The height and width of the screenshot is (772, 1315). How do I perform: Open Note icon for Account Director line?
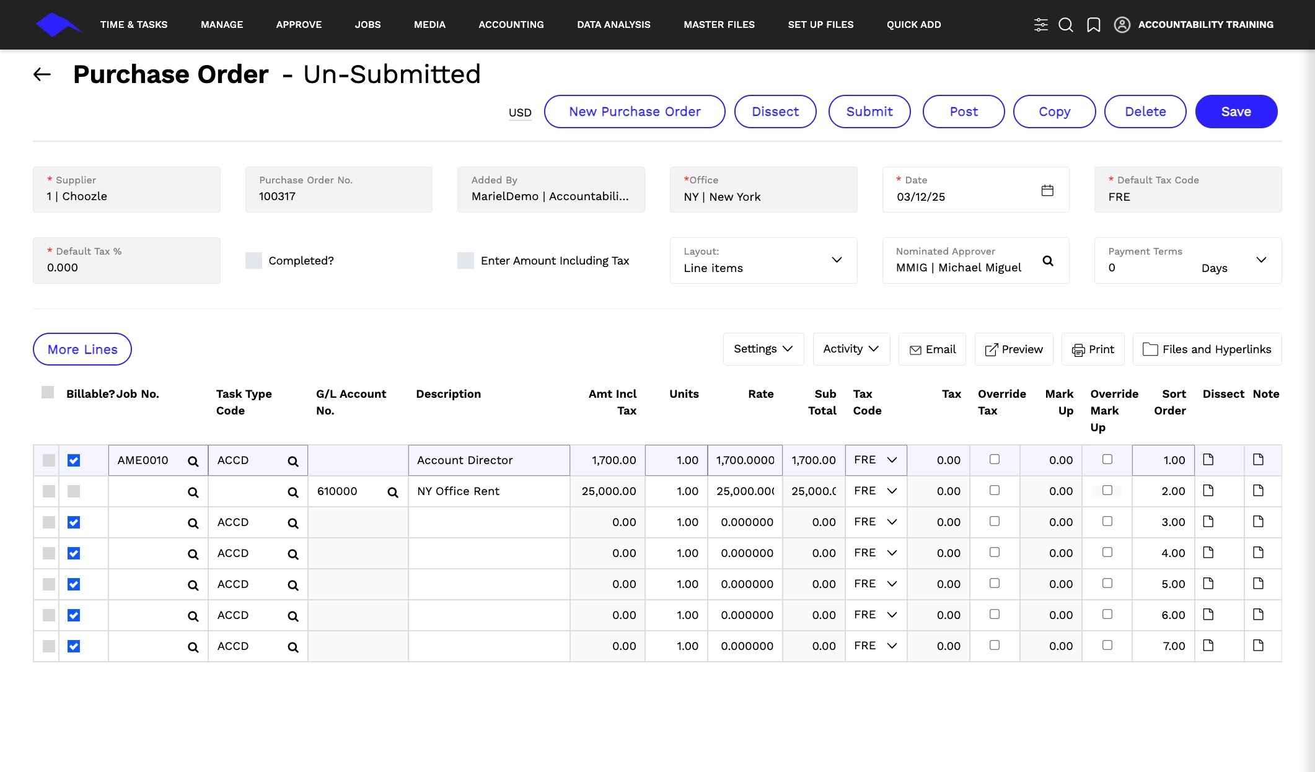(1258, 460)
